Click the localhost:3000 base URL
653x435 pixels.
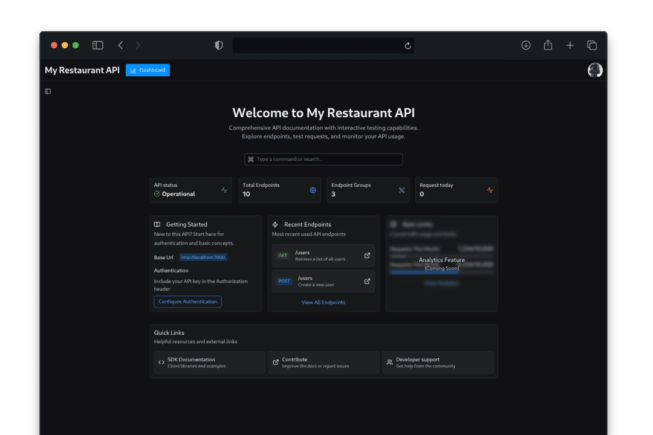click(x=203, y=257)
